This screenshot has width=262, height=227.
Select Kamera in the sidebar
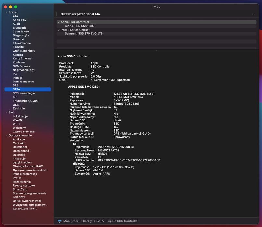click(x=18, y=55)
